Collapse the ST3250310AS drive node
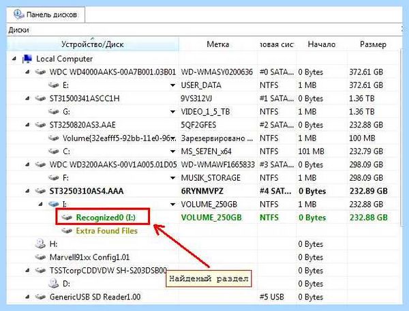This screenshot has height=311, width=409. 27,191
